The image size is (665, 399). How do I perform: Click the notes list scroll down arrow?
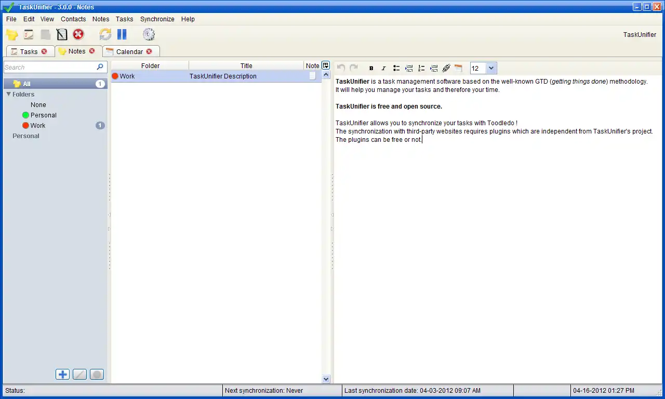(326, 379)
